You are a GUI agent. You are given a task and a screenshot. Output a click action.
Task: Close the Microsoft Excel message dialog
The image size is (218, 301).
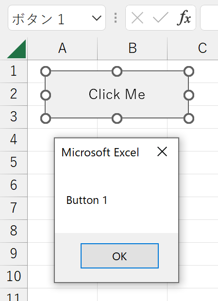click(162, 151)
